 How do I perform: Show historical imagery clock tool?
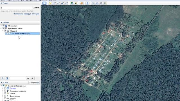coord(72,3)
